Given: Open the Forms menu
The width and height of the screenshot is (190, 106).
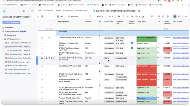Looking at the screenshot, I should [58, 11].
